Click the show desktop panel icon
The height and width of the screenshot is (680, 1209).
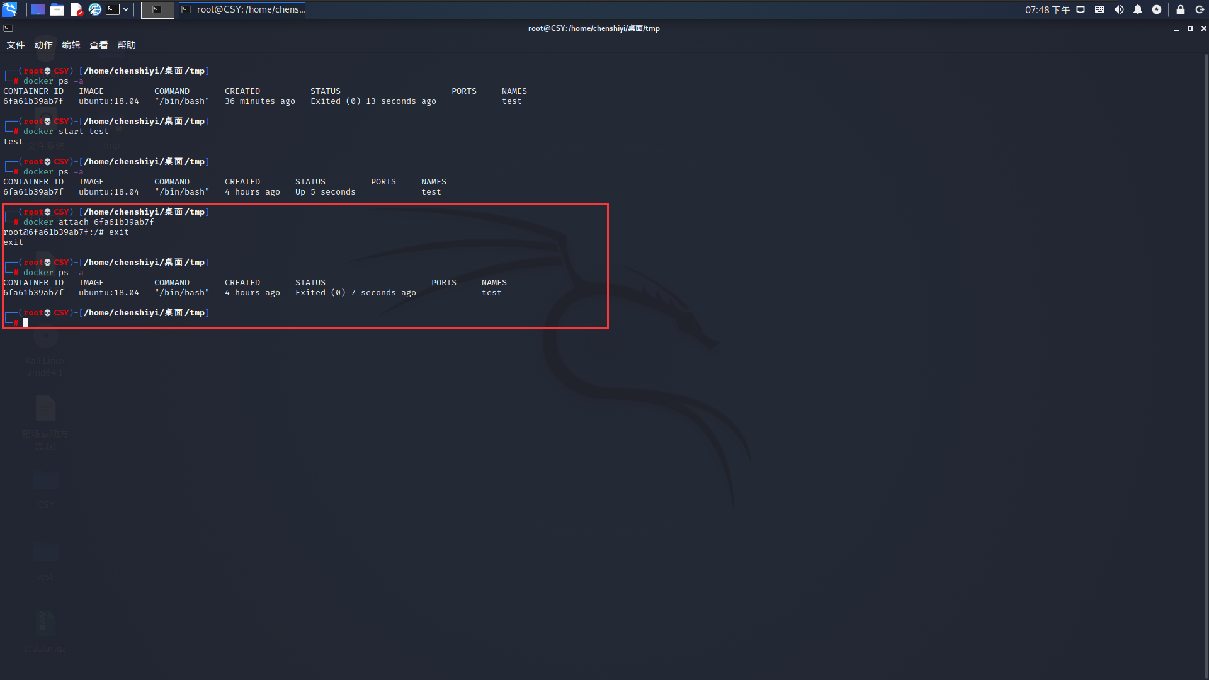[x=38, y=9]
